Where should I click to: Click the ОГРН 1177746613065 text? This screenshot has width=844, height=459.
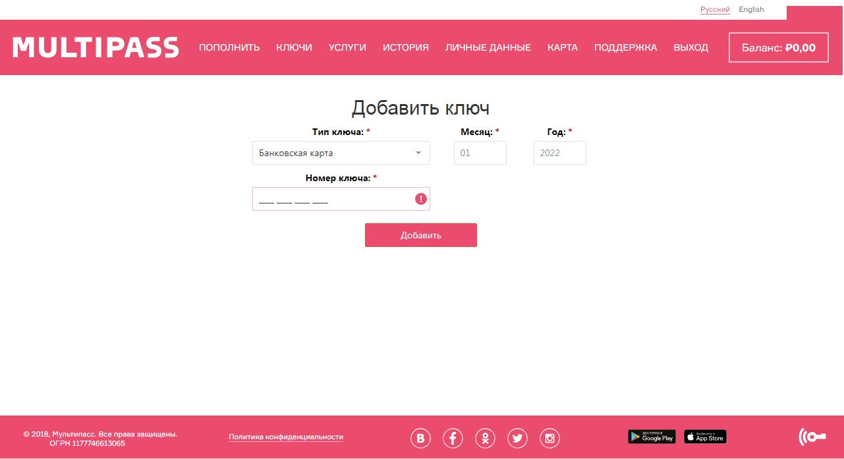click(x=87, y=444)
